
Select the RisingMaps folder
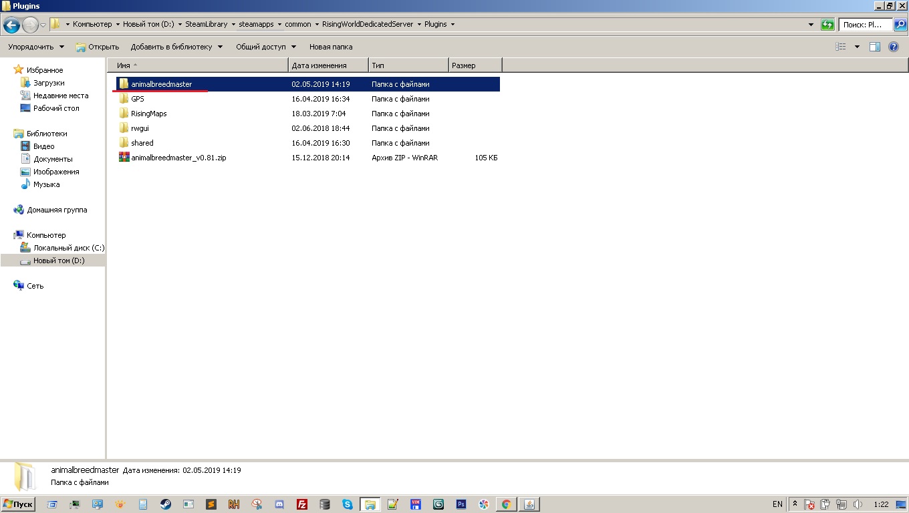pyautogui.click(x=148, y=114)
